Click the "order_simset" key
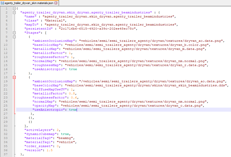 click(38, 146)
